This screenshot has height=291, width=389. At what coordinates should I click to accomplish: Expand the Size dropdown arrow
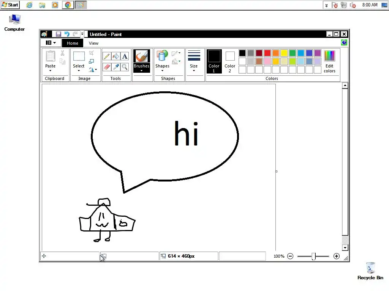194,71
